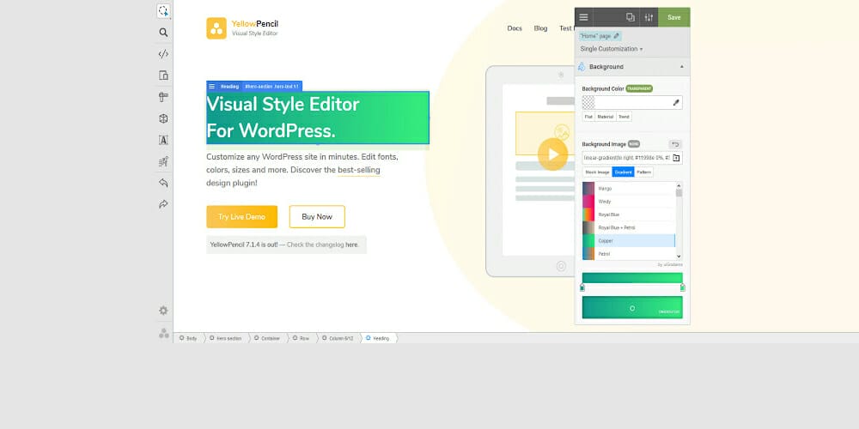Click the upload icon in Background Image field
The width and height of the screenshot is (859, 429).
coord(676,158)
